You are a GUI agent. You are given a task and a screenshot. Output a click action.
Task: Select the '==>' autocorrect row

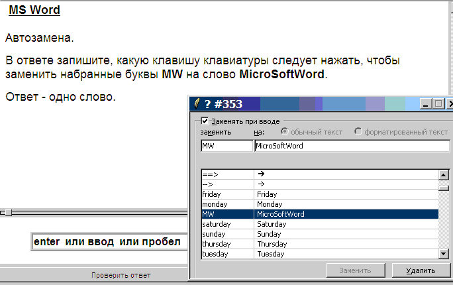(x=320, y=174)
